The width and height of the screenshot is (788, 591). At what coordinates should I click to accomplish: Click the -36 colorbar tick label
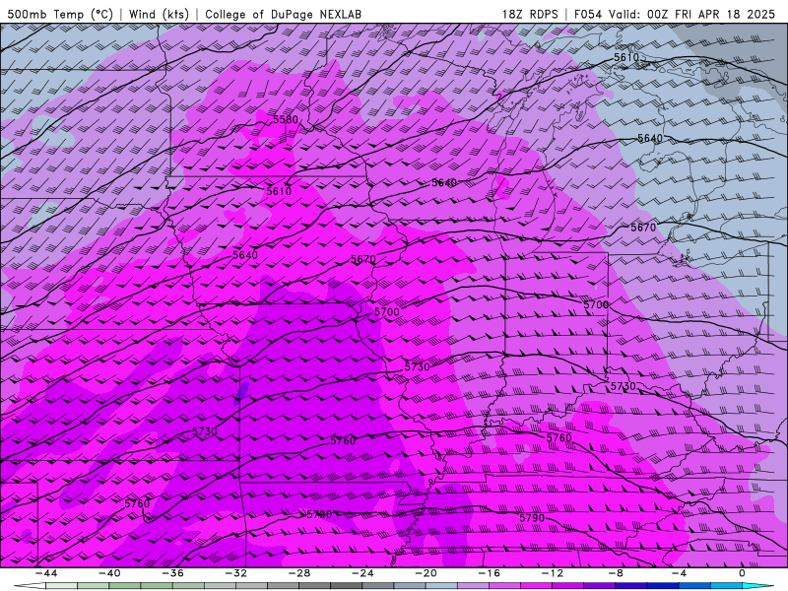tap(173, 573)
